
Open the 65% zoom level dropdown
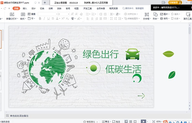[159, 122]
